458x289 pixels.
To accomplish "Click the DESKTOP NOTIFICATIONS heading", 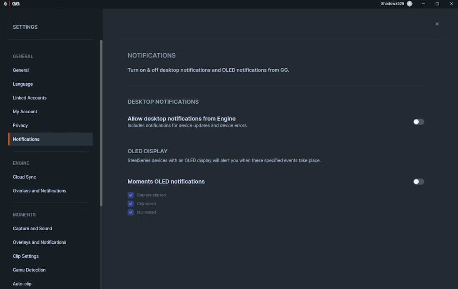I will pos(163,102).
